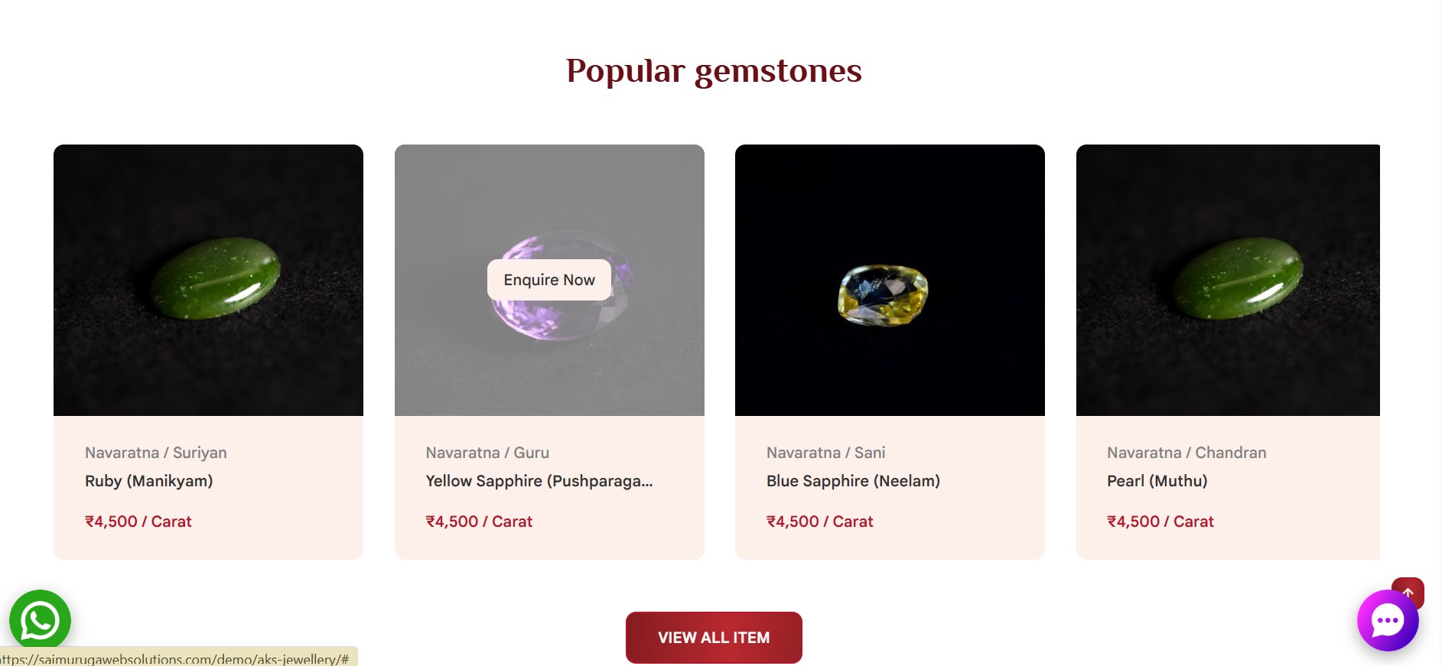Open the Blue Sapphire gemstone image
1442x666 pixels.
(890, 280)
